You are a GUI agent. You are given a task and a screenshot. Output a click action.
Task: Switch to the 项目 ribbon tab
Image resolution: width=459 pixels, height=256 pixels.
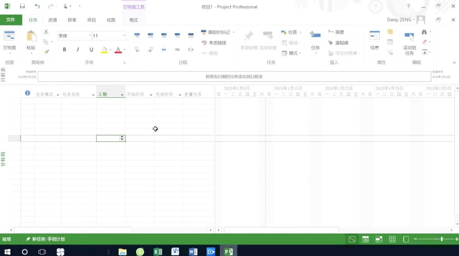coord(91,20)
